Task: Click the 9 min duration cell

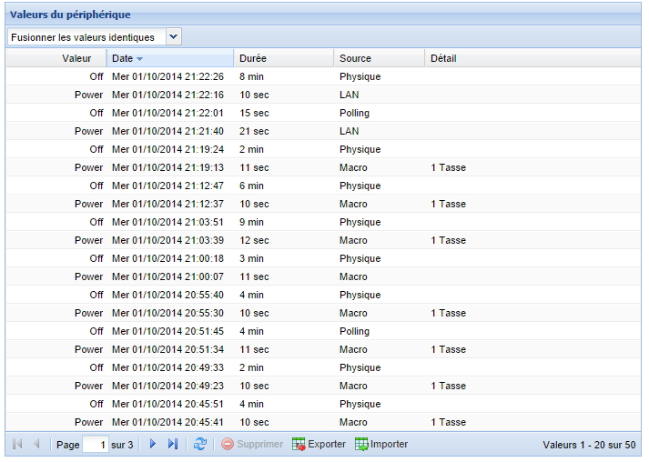Action: point(251,222)
